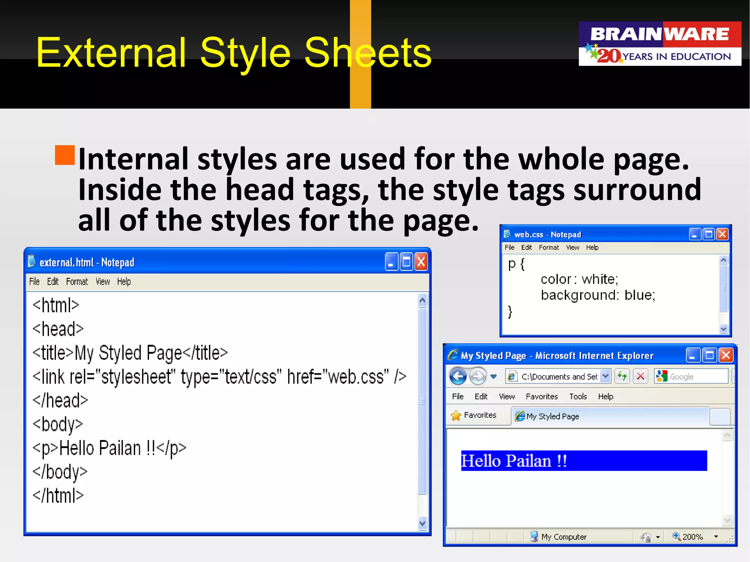750x562 pixels.
Task: Click the security lock icon in status bar
Action: pyautogui.click(x=646, y=537)
